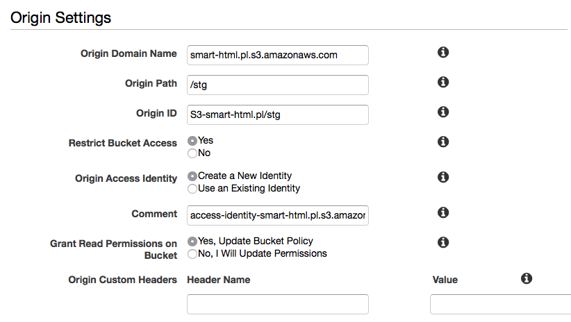Show help icon for Origin Access Identity

click(x=442, y=177)
